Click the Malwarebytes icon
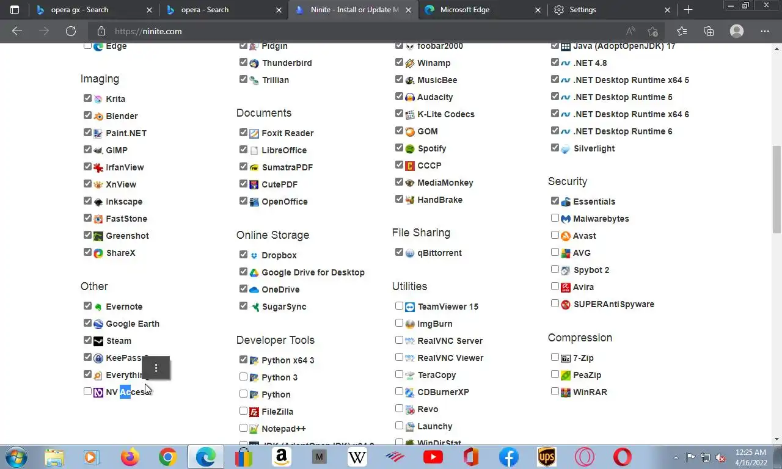The width and height of the screenshot is (782, 469). pyautogui.click(x=566, y=219)
